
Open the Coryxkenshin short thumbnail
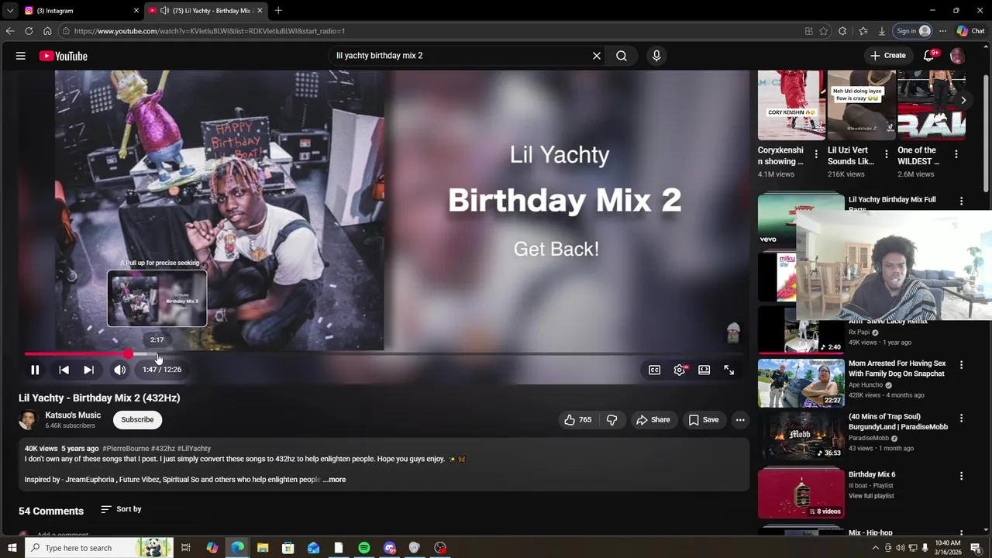click(x=791, y=105)
